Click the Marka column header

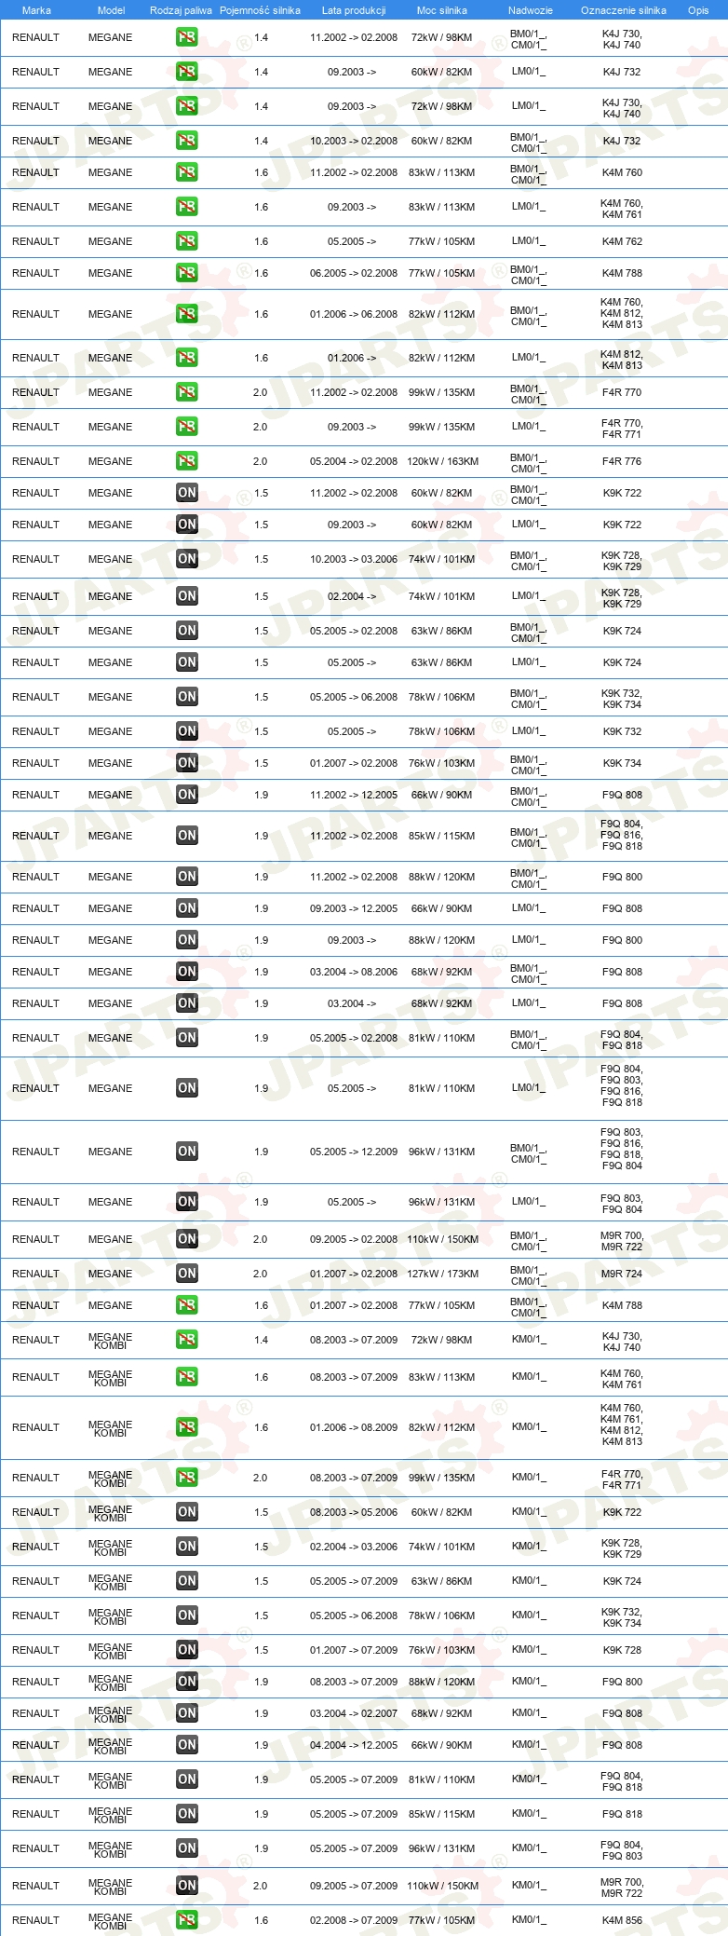point(36,10)
